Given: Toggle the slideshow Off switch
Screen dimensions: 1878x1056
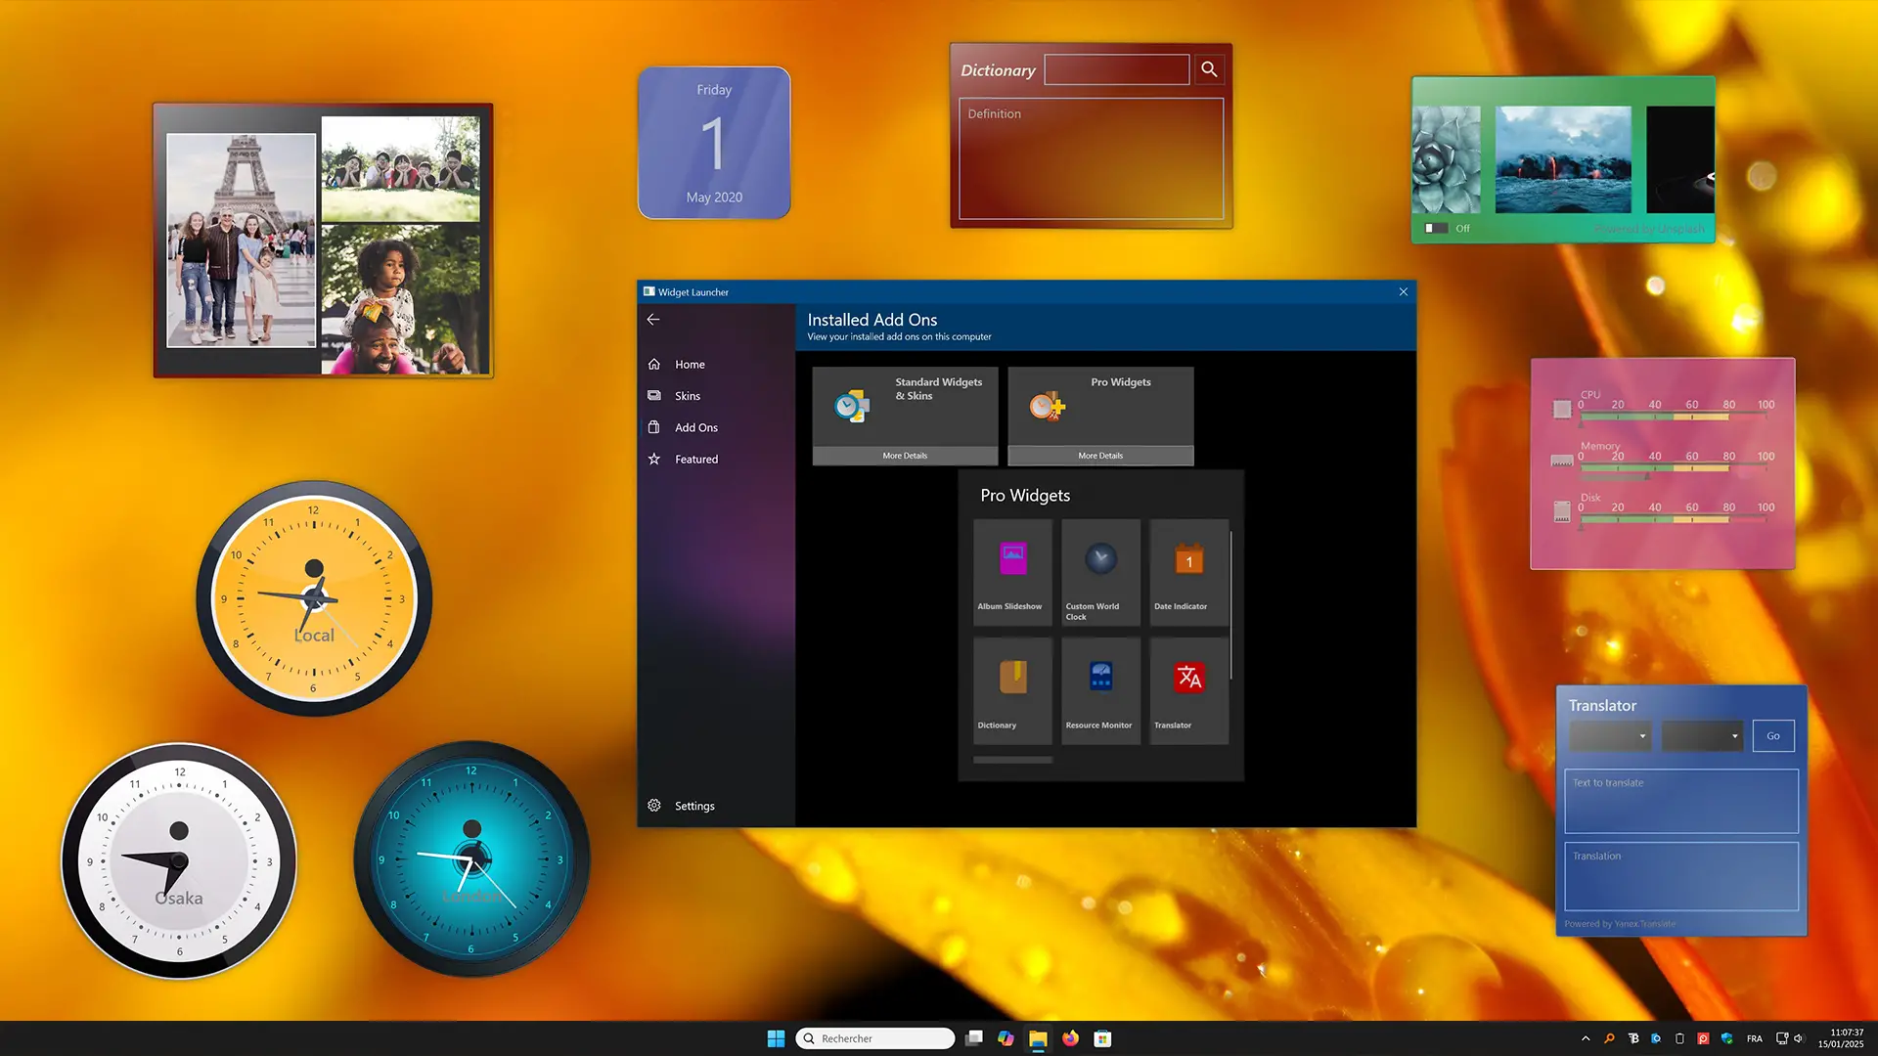Looking at the screenshot, I should pos(1434,228).
